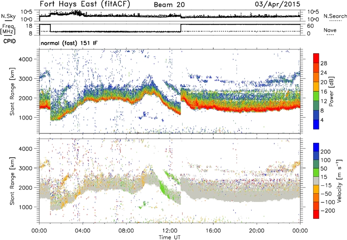Click the '12:00' time axis tick label

(x=170, y=231)
